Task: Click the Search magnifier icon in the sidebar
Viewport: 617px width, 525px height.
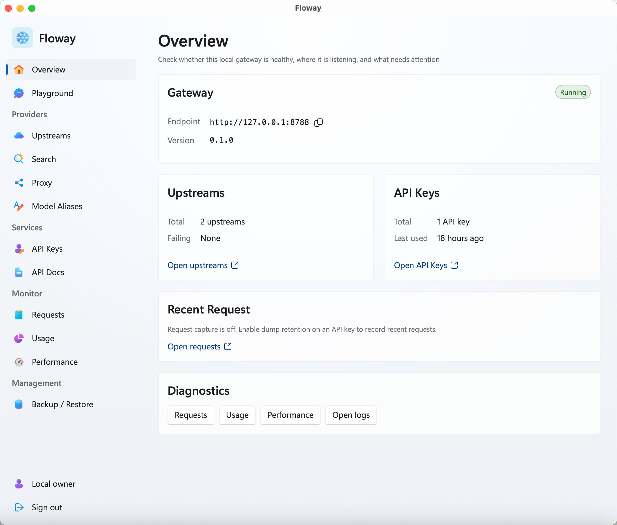Action: 19,159
